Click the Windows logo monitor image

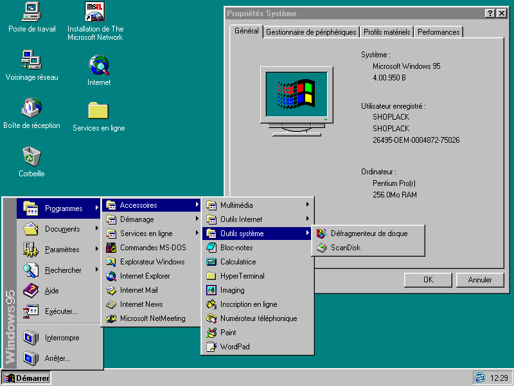296,101
